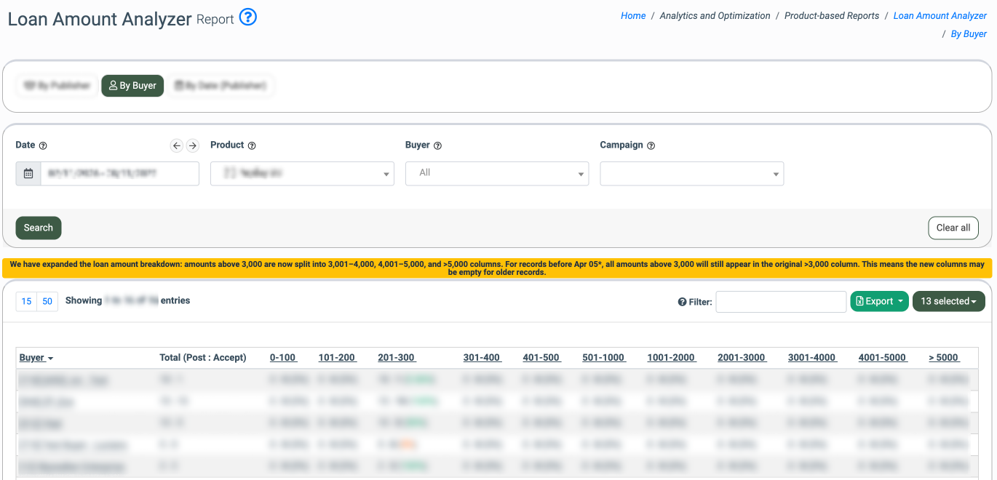
Task: Open Loan Amount Analyzer breadcrumb link
Action: 940,16
